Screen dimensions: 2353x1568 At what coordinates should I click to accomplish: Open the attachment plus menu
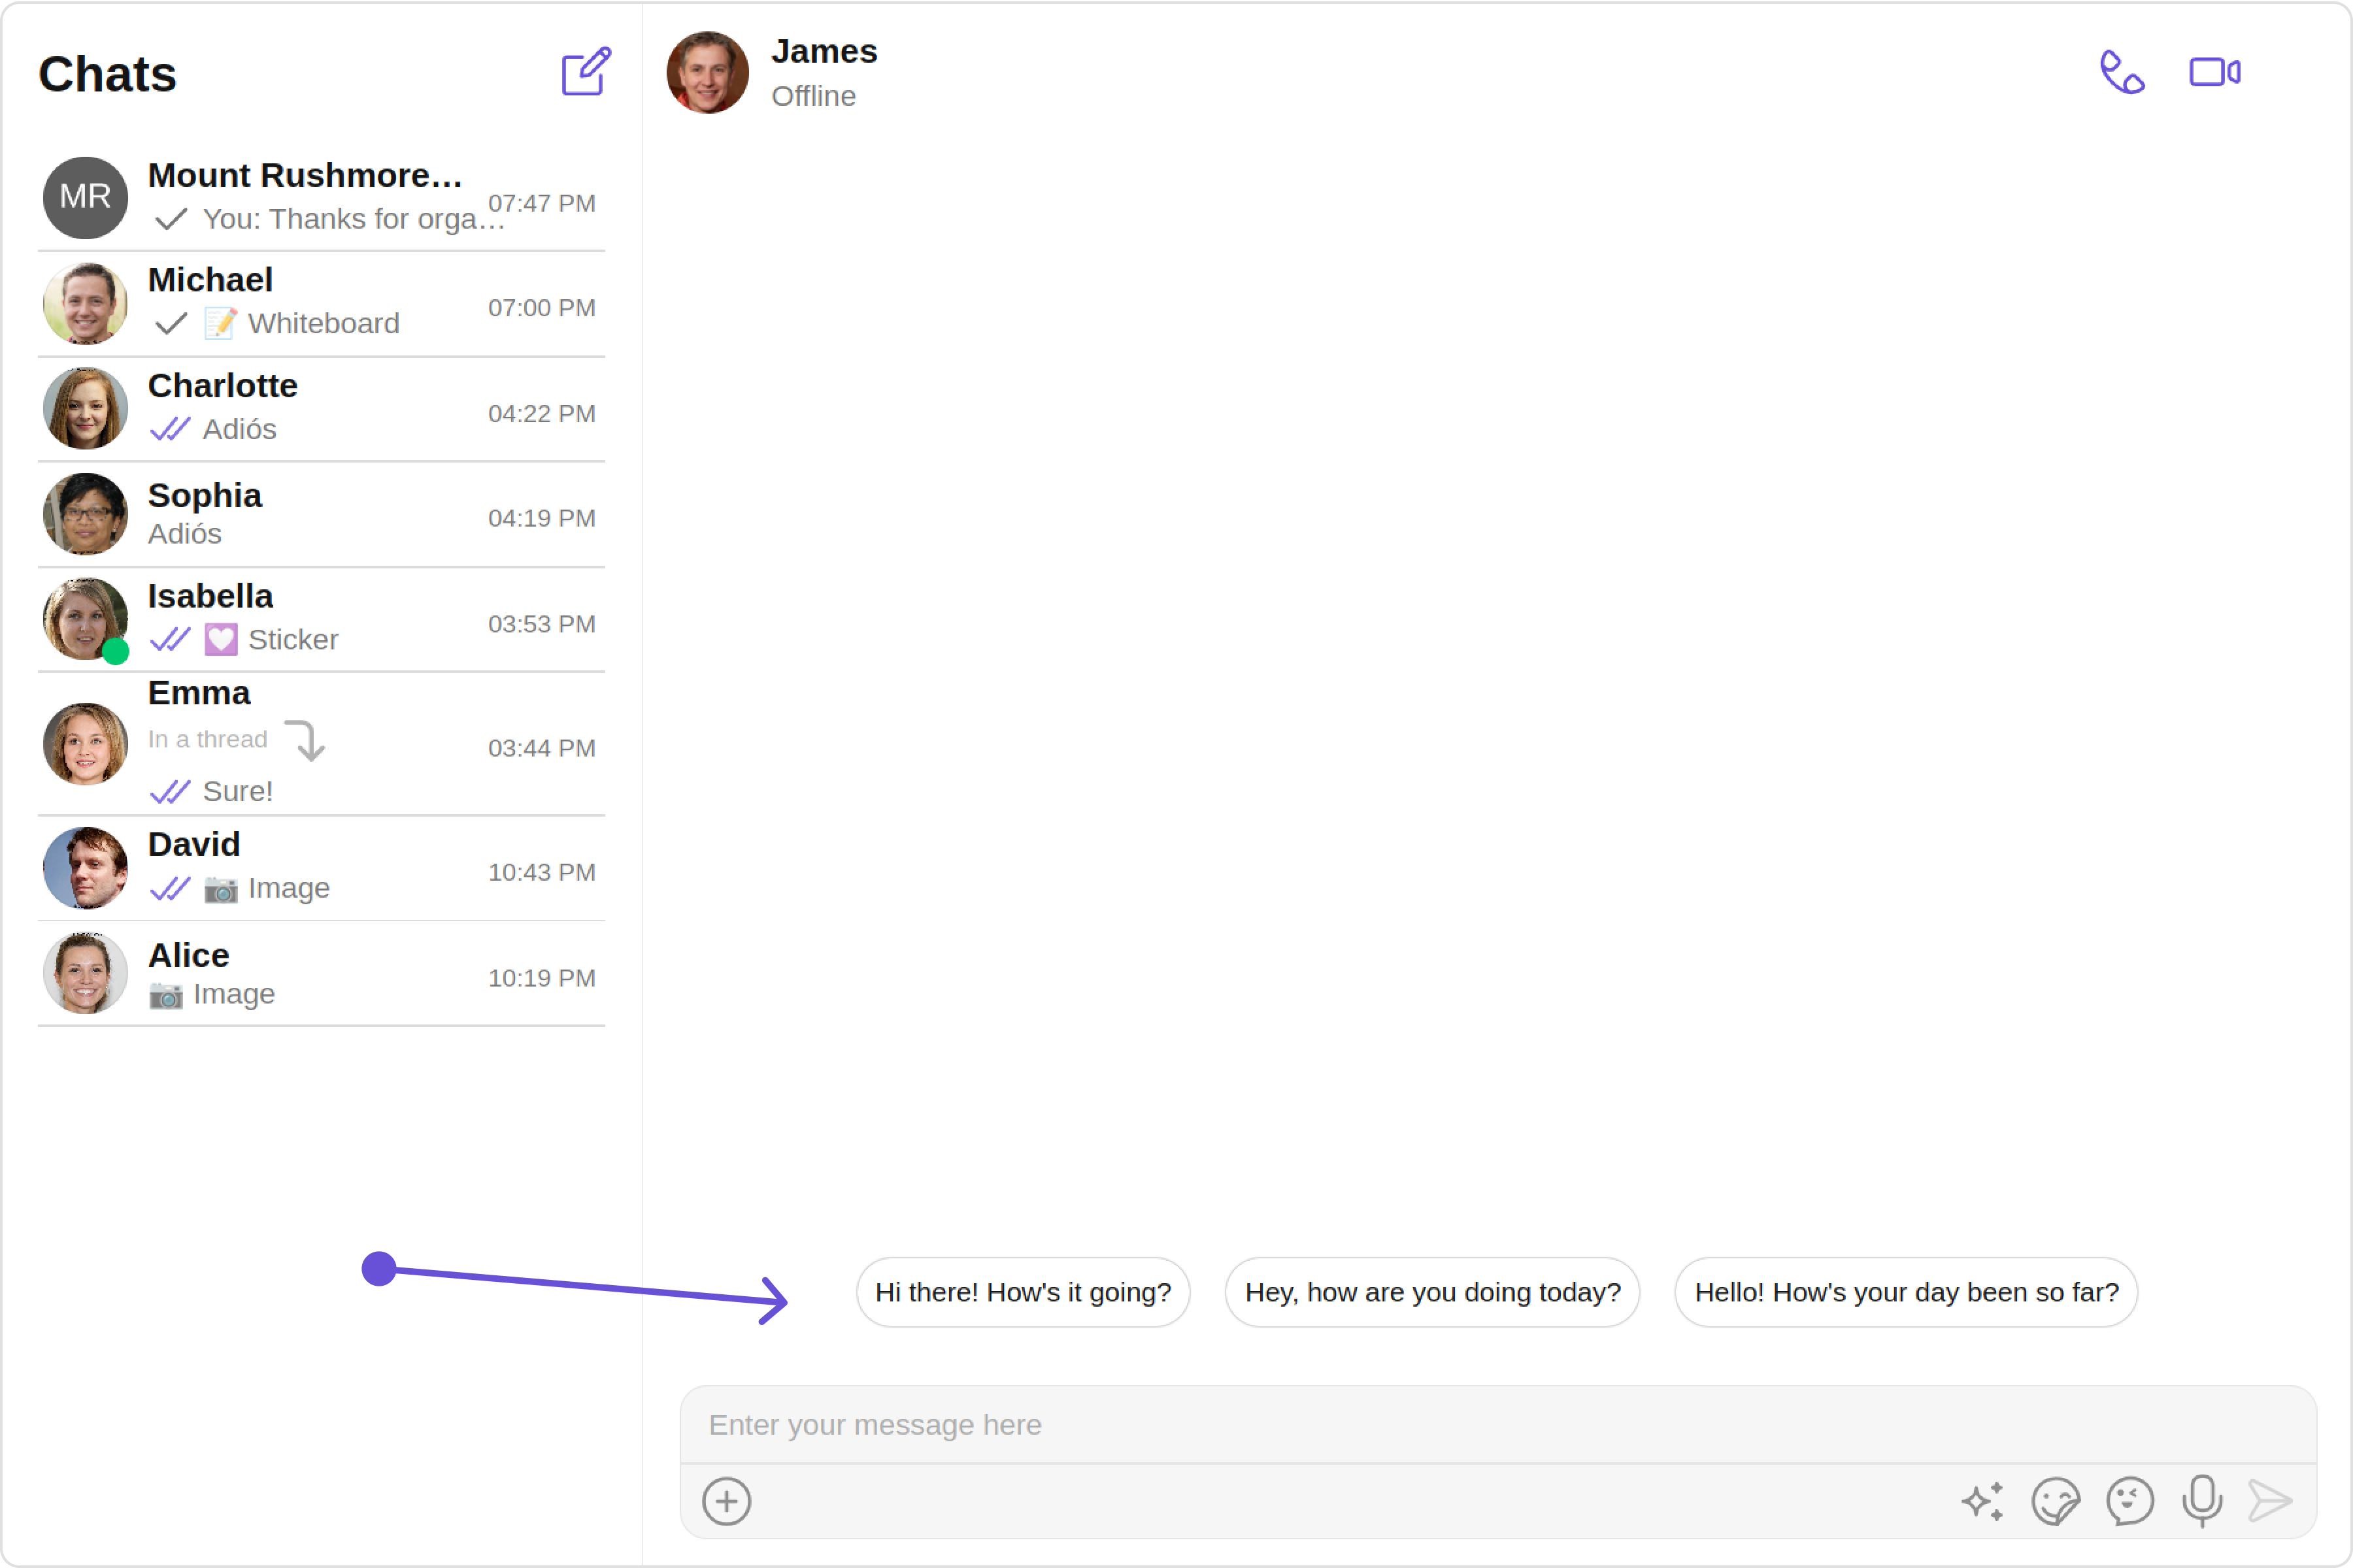coord(726,1501)
